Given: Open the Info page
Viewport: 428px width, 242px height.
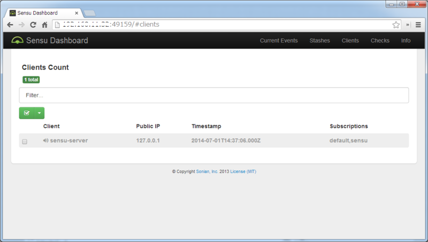Looking at the screenshot, I should point(406,41).
